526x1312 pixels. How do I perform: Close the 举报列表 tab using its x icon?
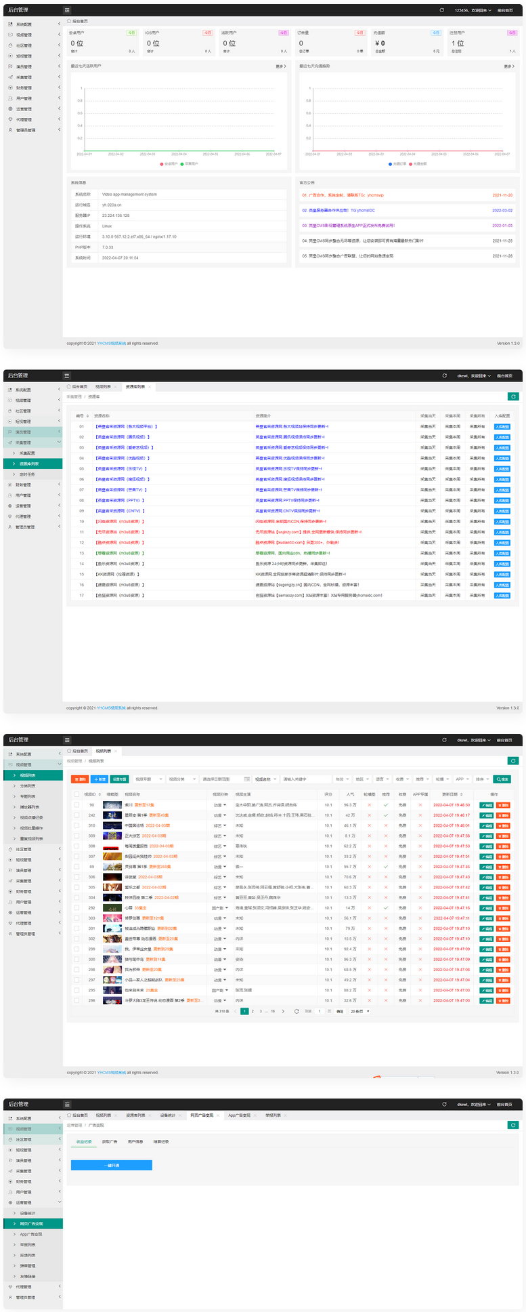click(x=286, y=1115)
